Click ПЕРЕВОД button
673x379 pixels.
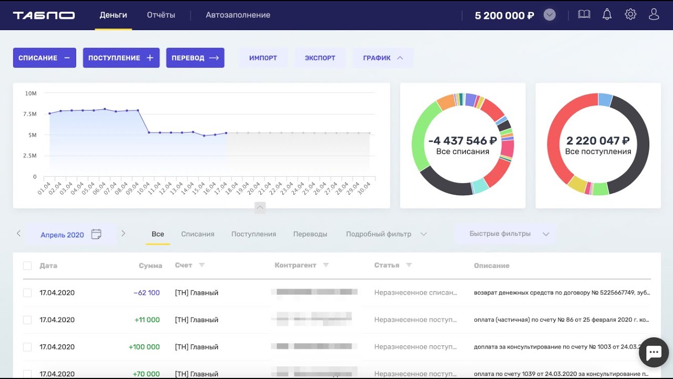(x=195, y=58)
